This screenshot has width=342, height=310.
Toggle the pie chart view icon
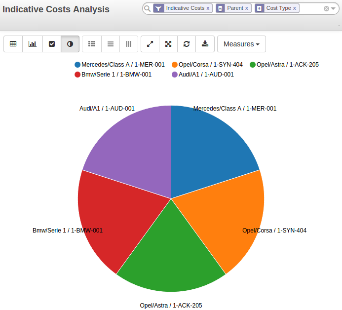click(70, 44)
